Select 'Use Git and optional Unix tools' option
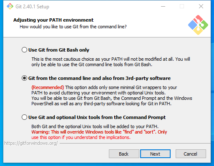This screenshot has height=166, width=214. (x=24, y=117)
